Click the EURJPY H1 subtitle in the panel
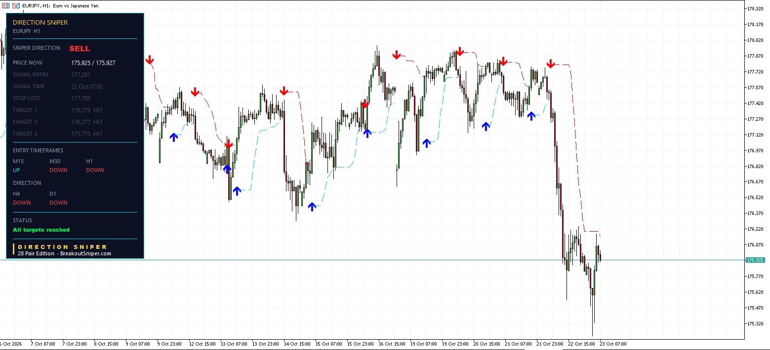The width and height of the screenshot is (770, 350). (27, 31)
